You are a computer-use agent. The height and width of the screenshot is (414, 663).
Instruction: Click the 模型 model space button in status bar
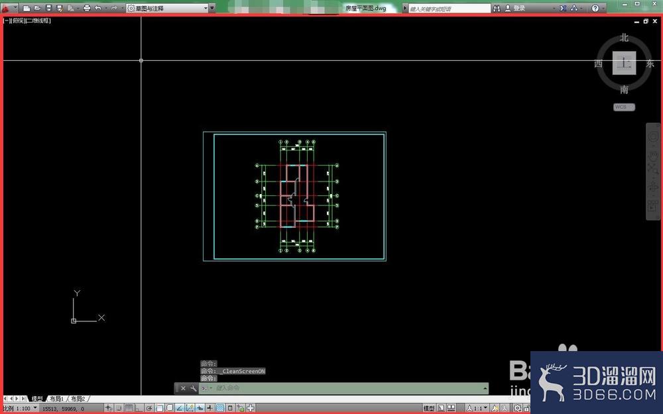click(429, 408)
